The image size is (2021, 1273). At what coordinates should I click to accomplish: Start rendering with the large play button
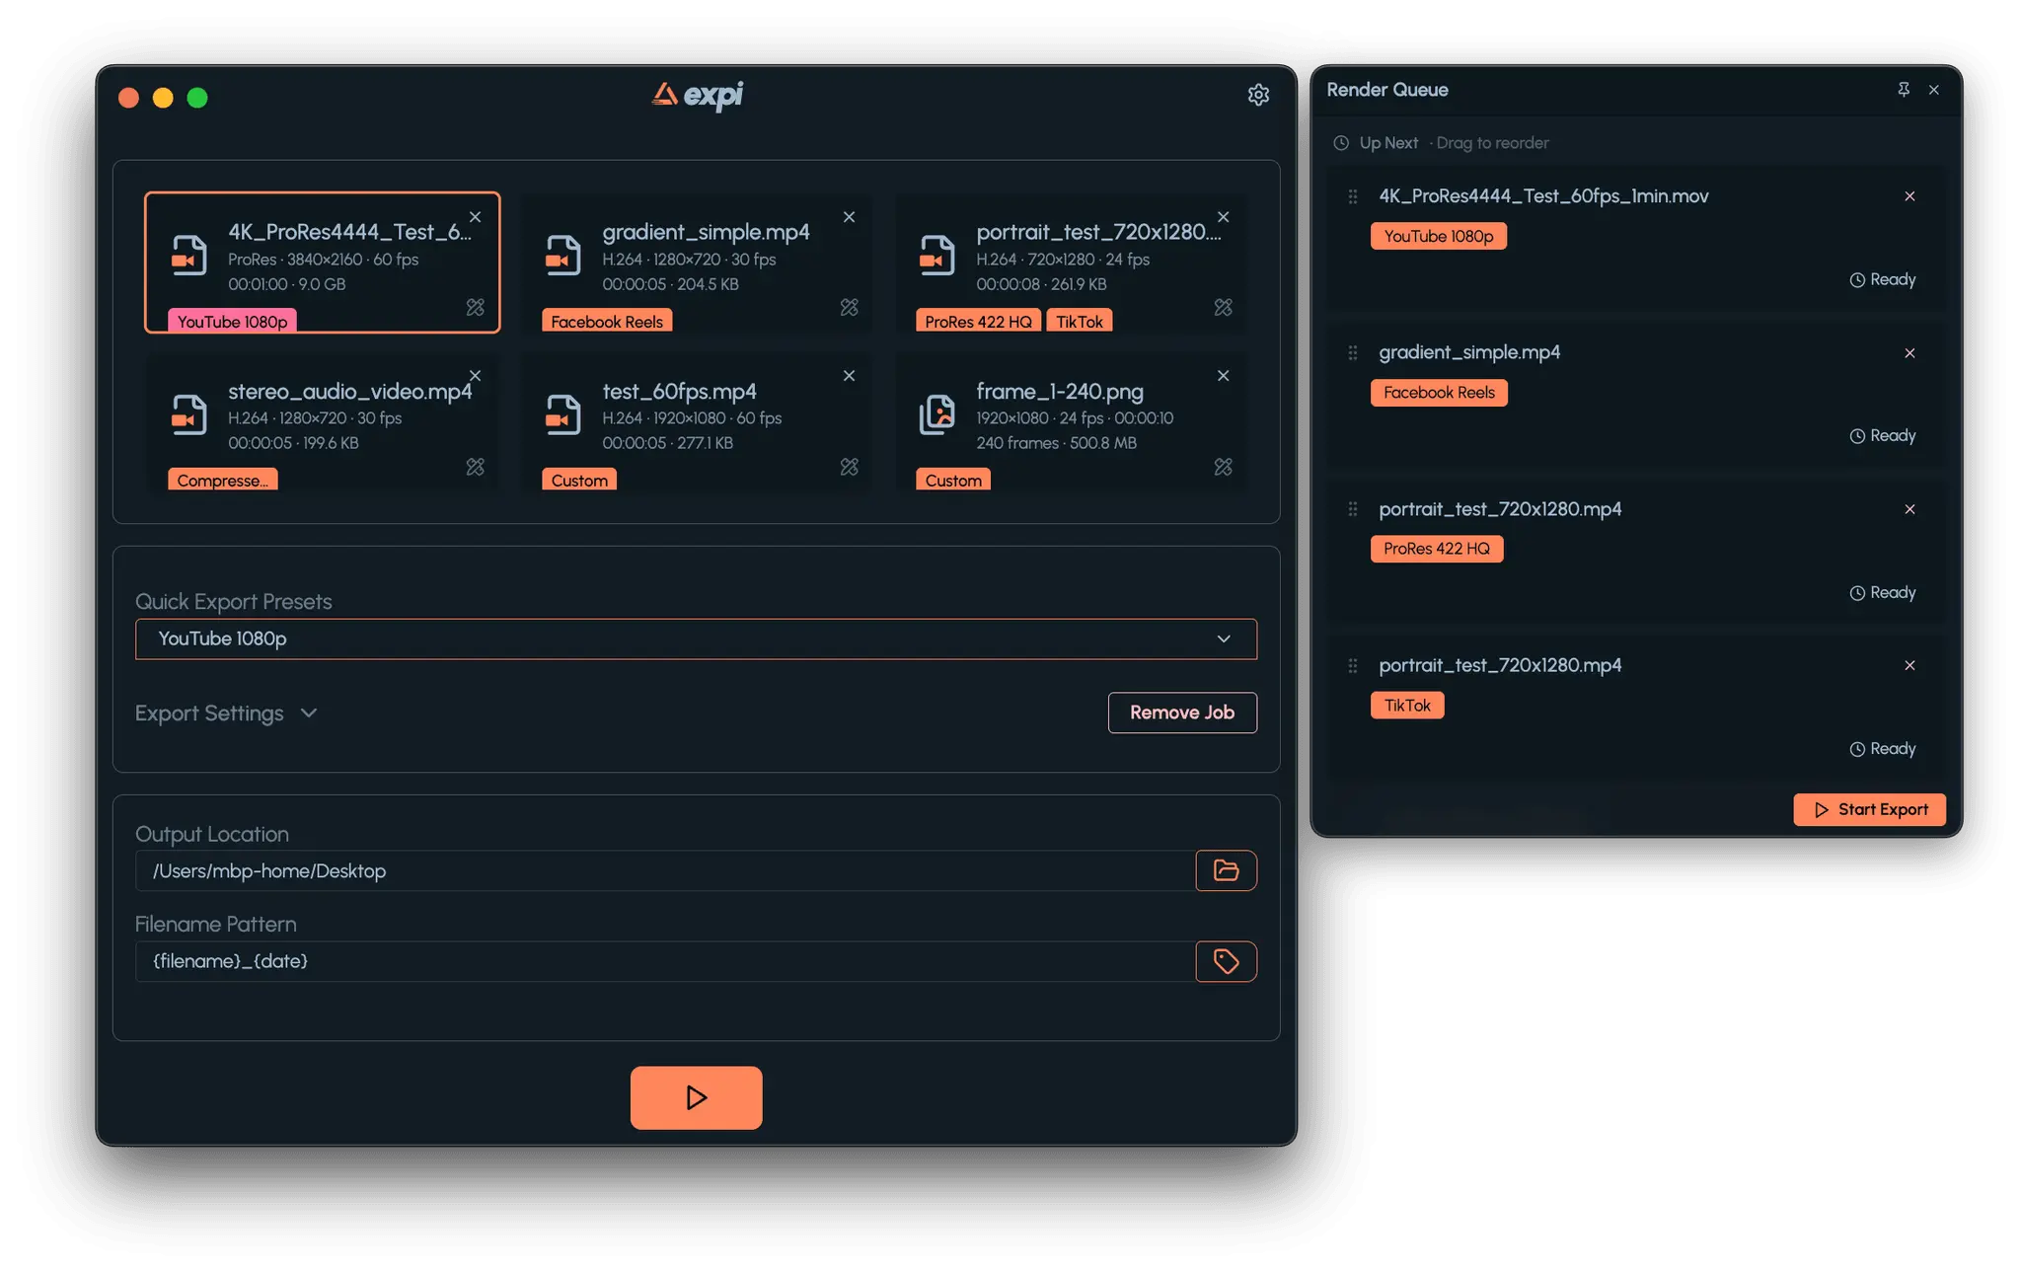click(x=696, y=1097)
